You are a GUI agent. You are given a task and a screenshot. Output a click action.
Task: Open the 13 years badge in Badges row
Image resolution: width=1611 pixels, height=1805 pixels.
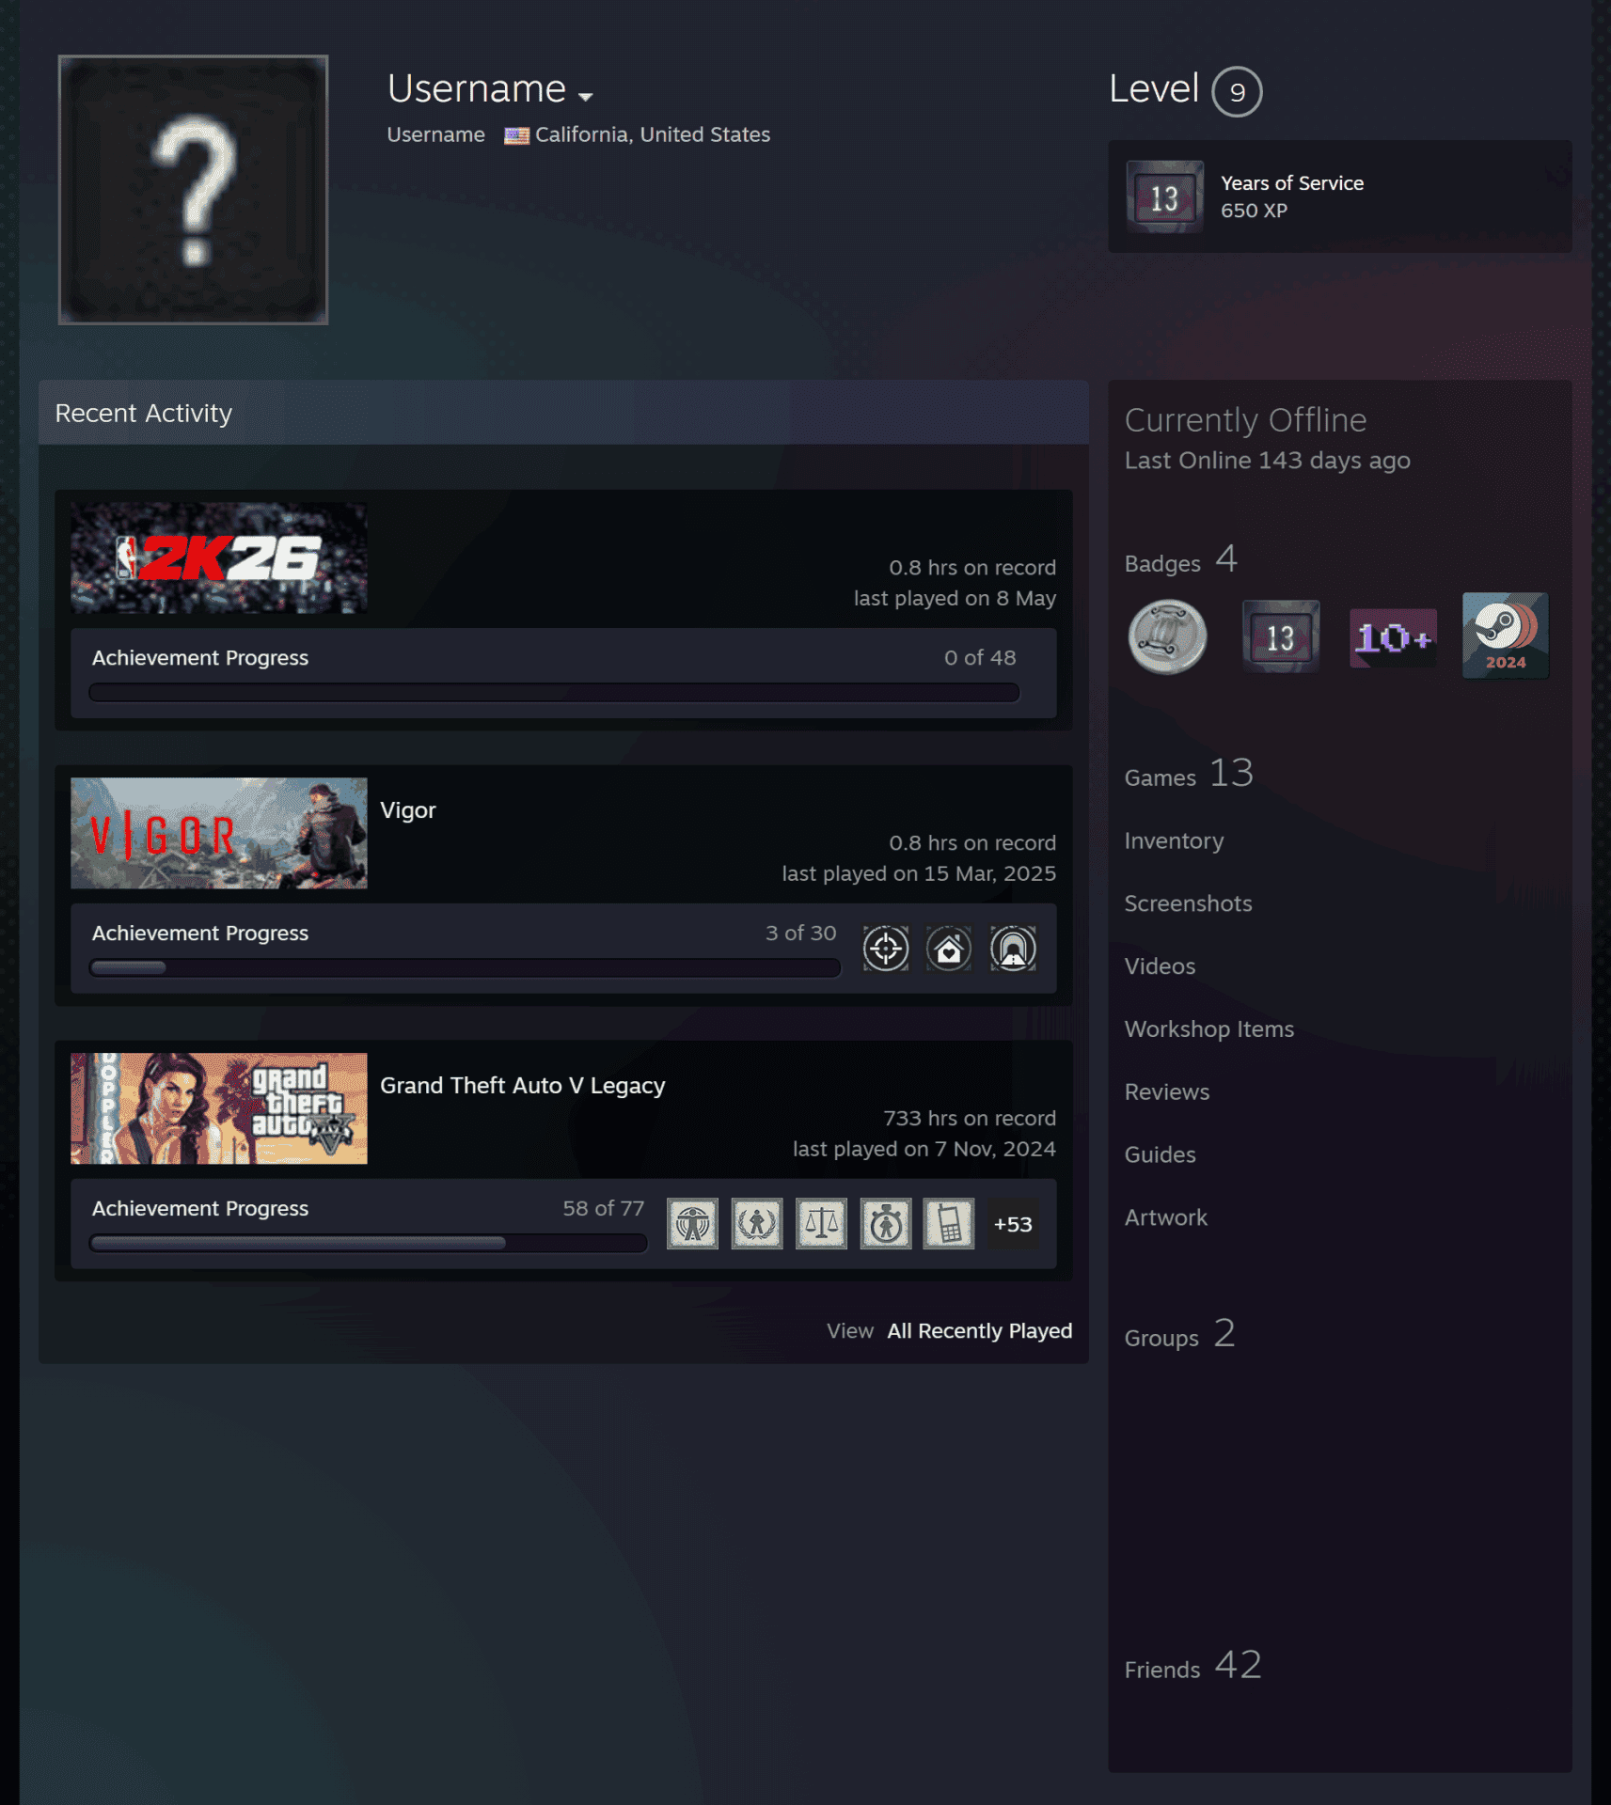click(x=1280, y=637)
